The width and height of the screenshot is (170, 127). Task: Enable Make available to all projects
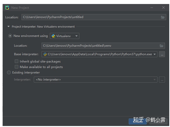click(x=17, y=67)
